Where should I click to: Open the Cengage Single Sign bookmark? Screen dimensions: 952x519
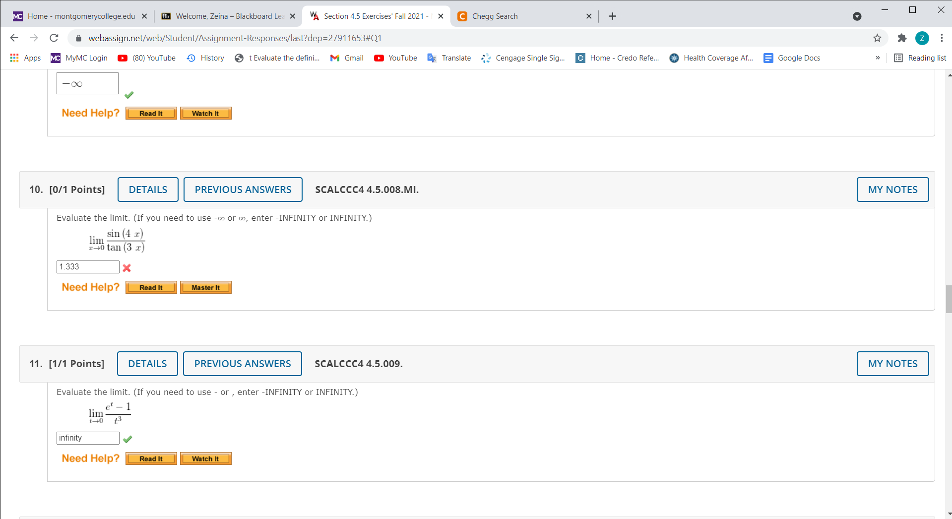(523, 58)
